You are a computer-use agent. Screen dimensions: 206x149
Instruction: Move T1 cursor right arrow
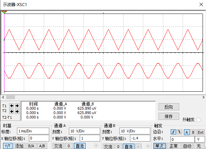(x=17, y=106)
